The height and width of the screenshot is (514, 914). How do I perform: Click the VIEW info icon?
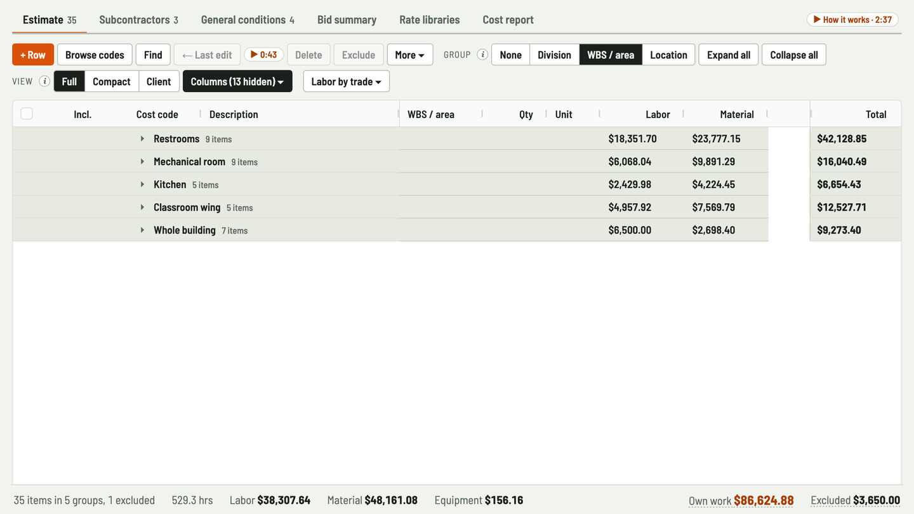(44, 81)
